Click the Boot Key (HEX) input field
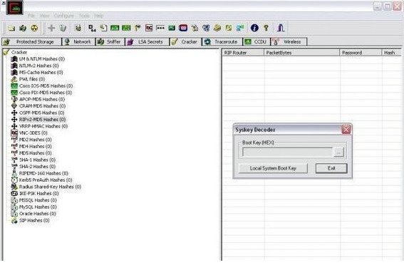Screen dimensions: 404x265 [287, 152]
